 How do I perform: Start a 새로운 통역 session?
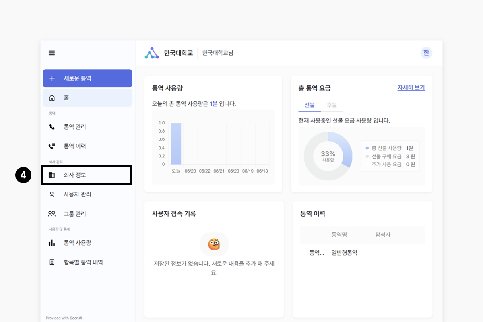pos(87,78)
